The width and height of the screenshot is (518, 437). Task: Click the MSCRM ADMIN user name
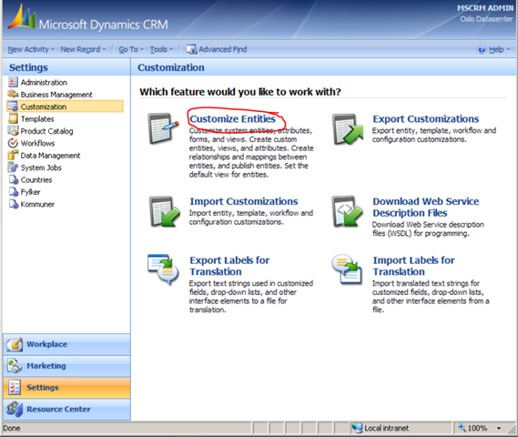(485, 8)
